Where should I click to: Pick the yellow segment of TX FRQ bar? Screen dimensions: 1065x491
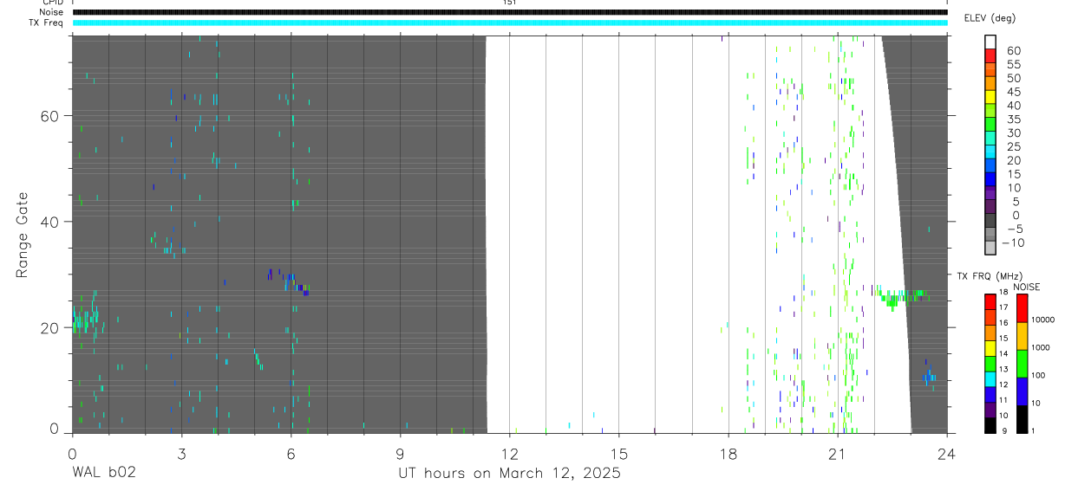point(990,348)
